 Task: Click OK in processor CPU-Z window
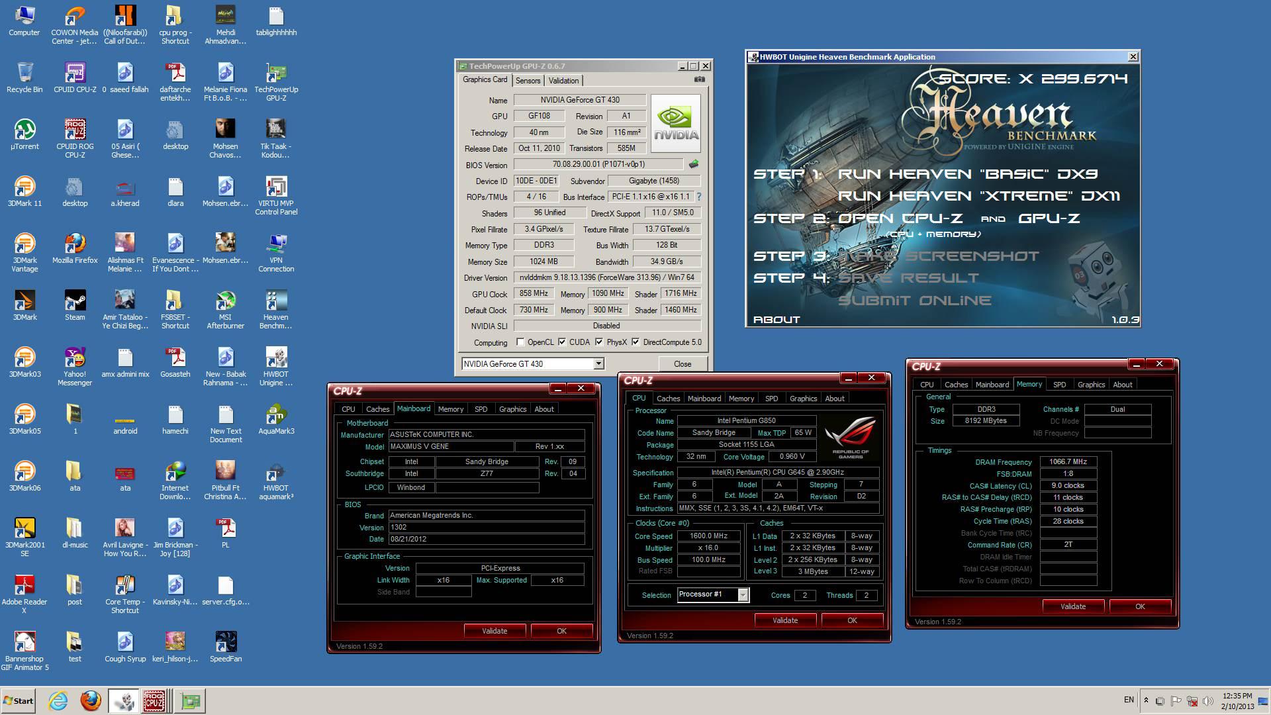852,620
